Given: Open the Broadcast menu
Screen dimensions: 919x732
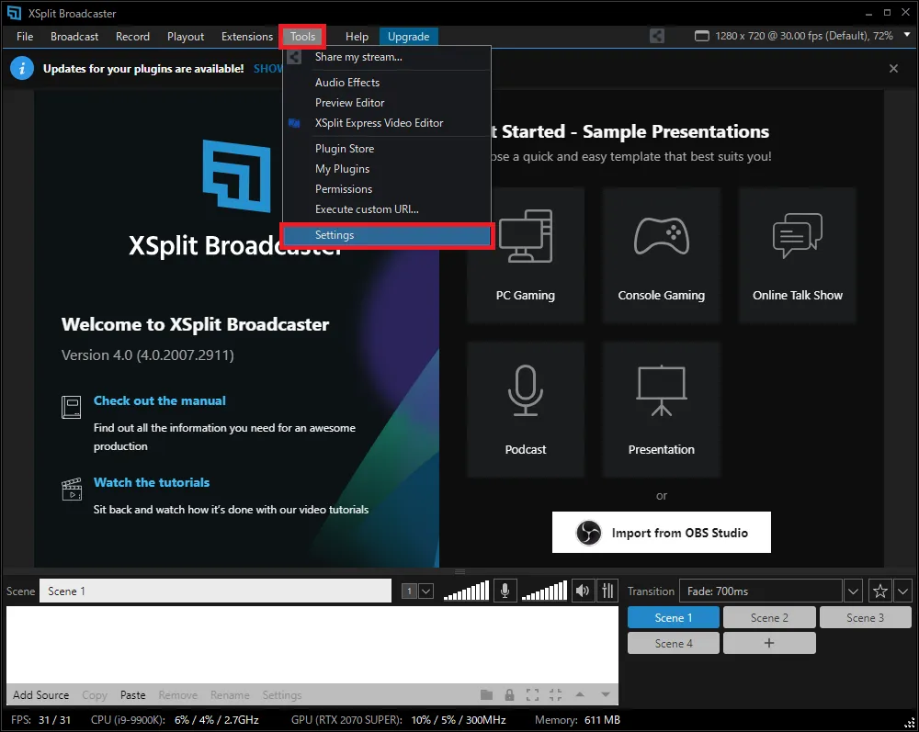Looking at the screenshot, I should (74, 37).
